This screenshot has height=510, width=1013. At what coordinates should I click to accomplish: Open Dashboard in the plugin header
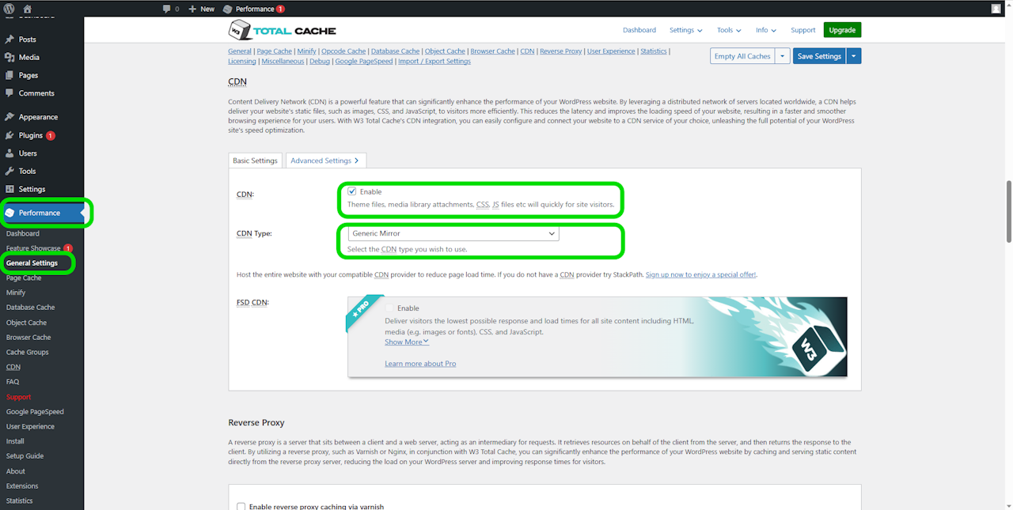click(x=639, y=30)
